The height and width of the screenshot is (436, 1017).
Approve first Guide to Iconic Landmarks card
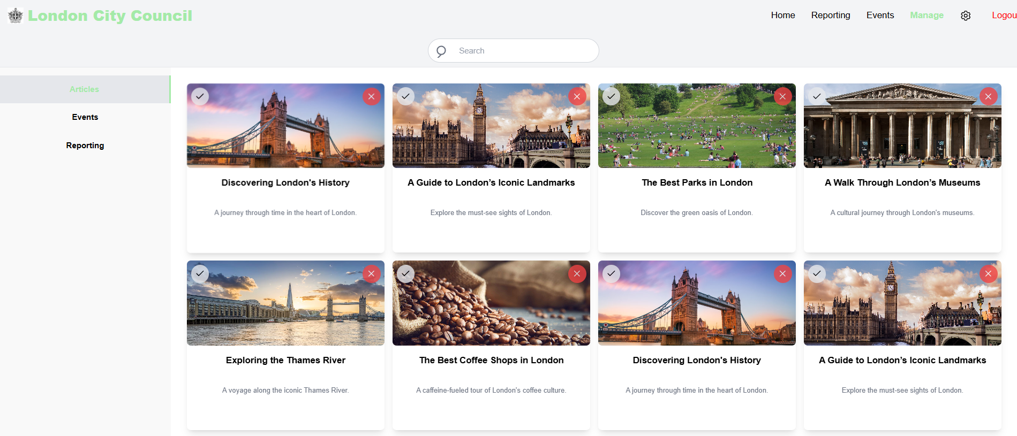[x=406, y=96]
